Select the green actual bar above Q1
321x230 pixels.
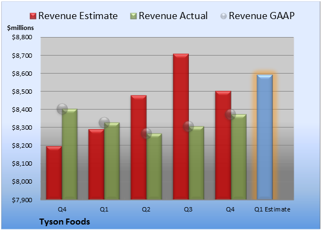point(112,161)
